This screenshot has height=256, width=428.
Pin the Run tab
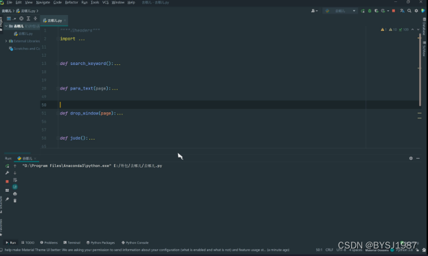[x=7, y=199]
